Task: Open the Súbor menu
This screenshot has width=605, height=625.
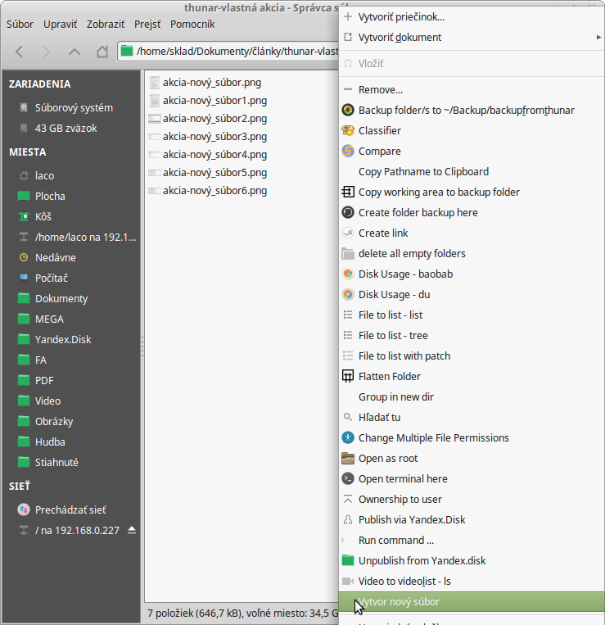Action: click(x=20, y=25)
